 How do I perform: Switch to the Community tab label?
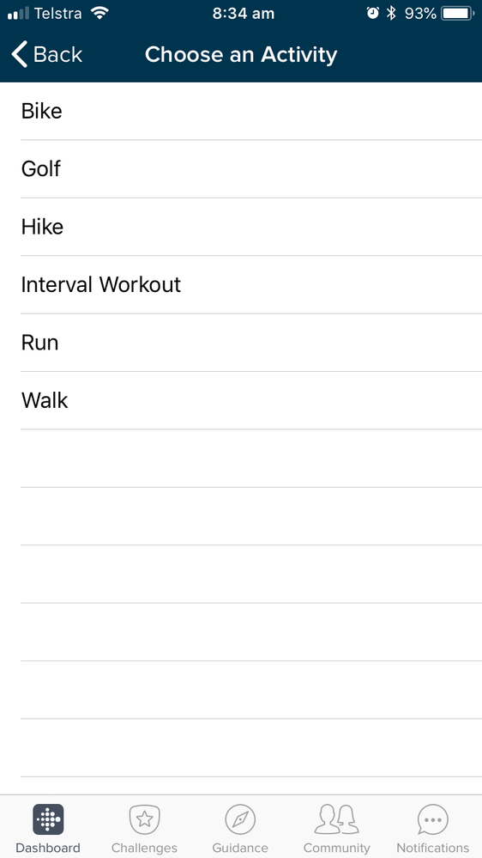tap(337, 849)
